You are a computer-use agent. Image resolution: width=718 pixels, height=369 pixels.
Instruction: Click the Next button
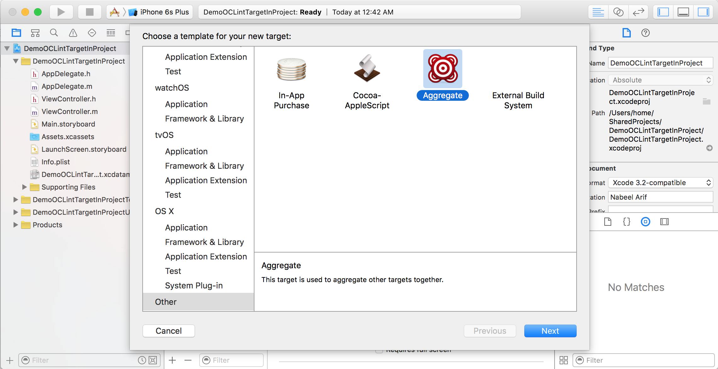(550, 331)
